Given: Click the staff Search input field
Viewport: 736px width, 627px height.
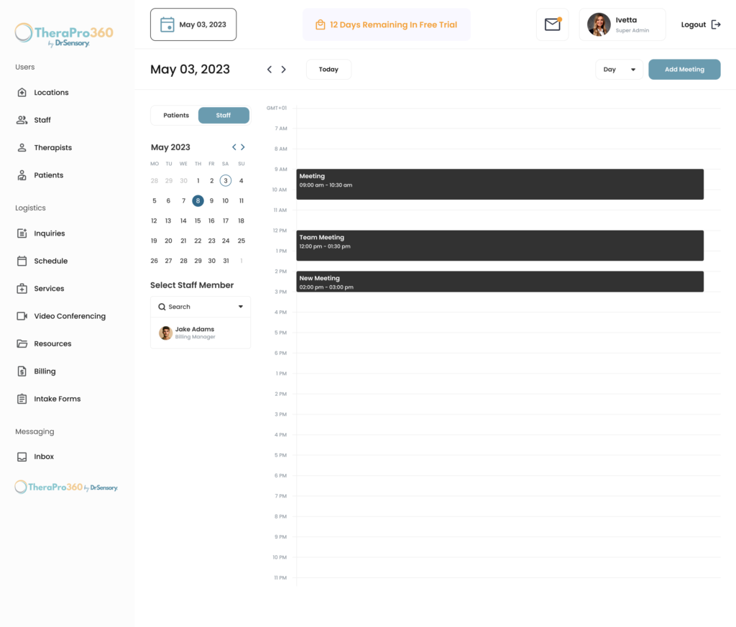Looking at the screenshot, I should coord(201,307).
